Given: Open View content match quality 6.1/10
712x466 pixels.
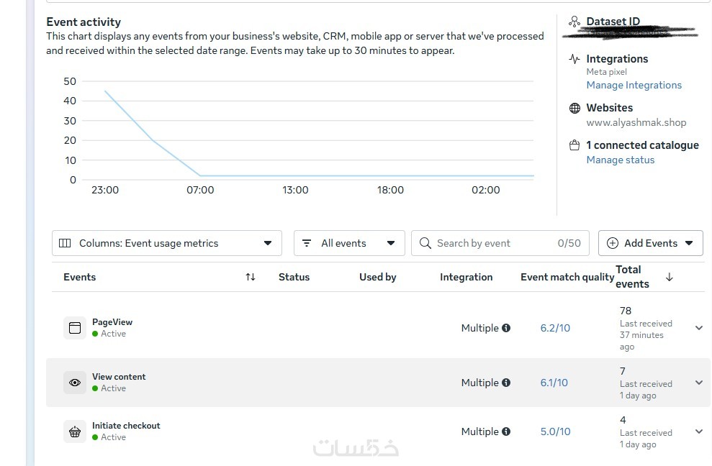Looking at the screenshot, I should 554,383.
